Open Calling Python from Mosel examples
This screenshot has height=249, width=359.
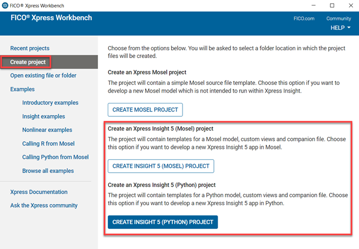coord(55,157)
